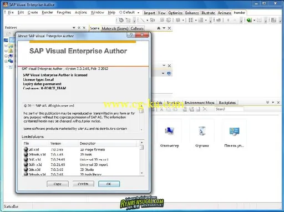The width and height of the screenshot is (284, 212).
Task: Select the 3ds.x3d plugin row
Action: point(81,170)
